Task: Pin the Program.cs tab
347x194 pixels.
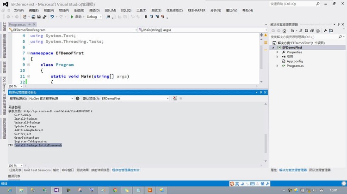Action: 29,24
